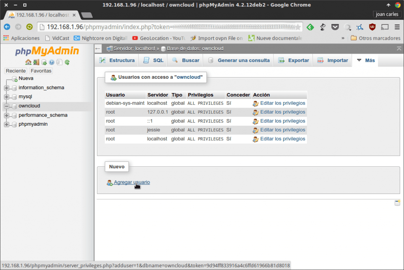Click the Agregar usuario link
Viewport: 404px width, 270px height.
[x=131, y=182]
